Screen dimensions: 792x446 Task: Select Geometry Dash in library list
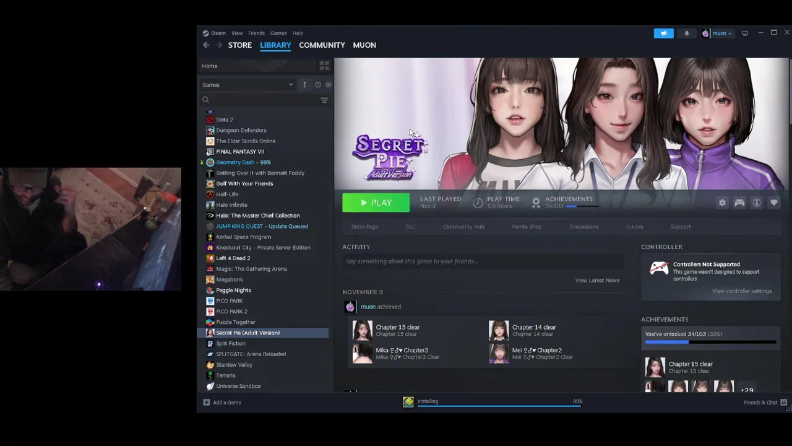point(243,162)
